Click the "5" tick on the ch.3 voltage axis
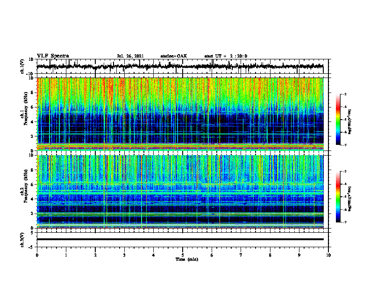Screen dimensions: 370x286 [x=33, y=233]
